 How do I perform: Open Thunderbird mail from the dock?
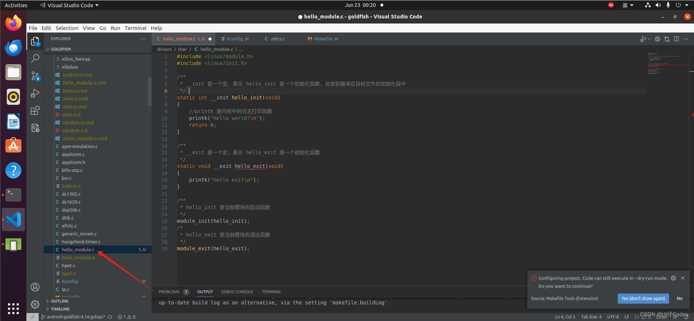coord(13,48)
